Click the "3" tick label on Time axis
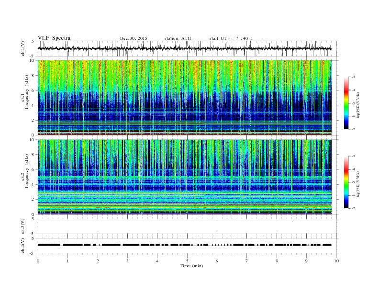 [x=127, y=261]
